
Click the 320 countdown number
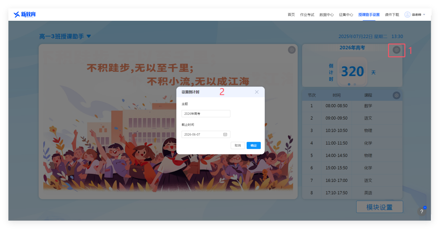[352, 72]
